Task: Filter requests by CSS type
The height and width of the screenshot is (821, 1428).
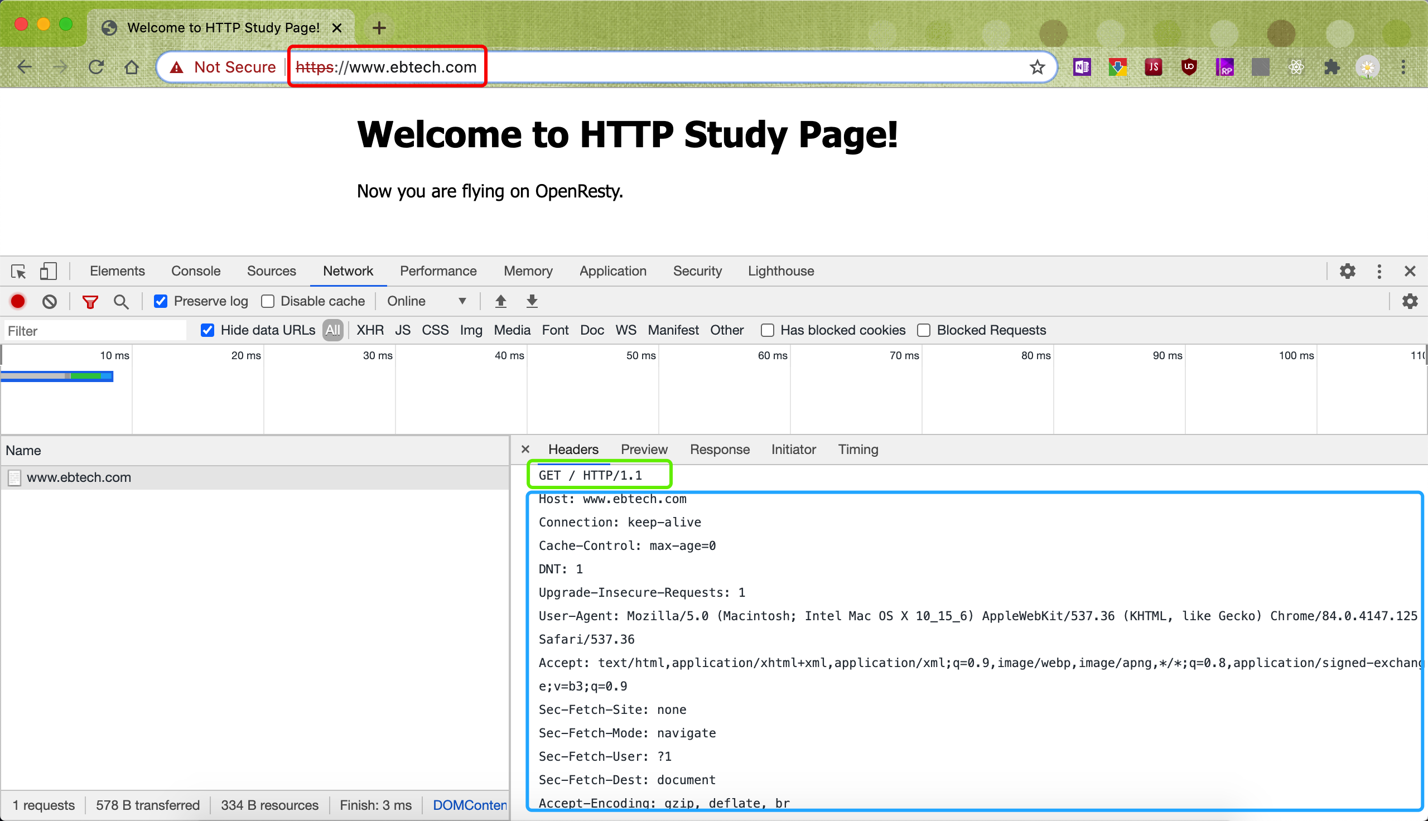Action: click(x=435, y=330)
